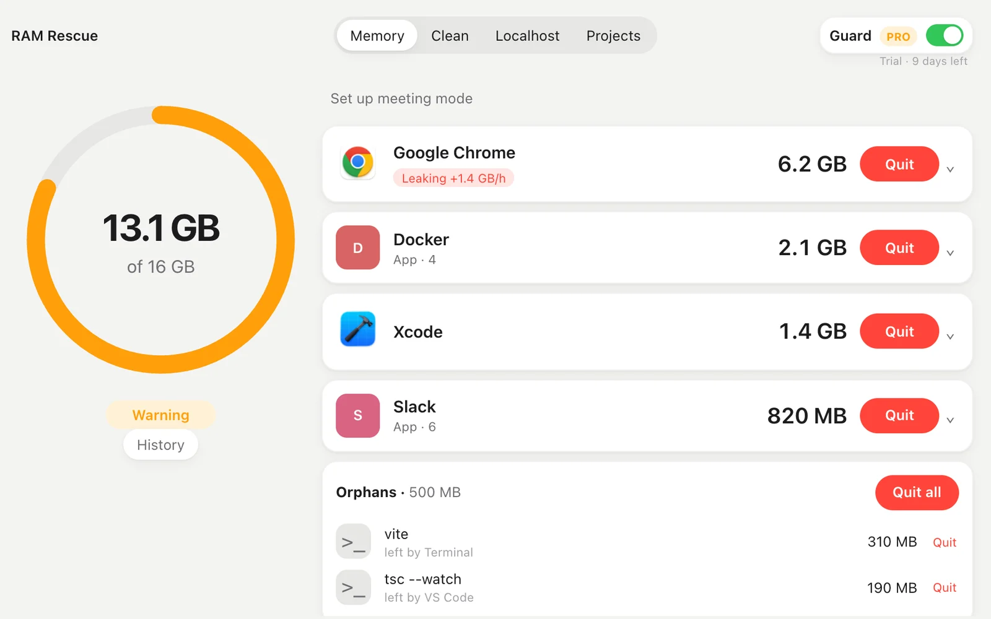991x619 pixels.
Task: Click the vite terminal icon
Action: click(x=353, y=542)
